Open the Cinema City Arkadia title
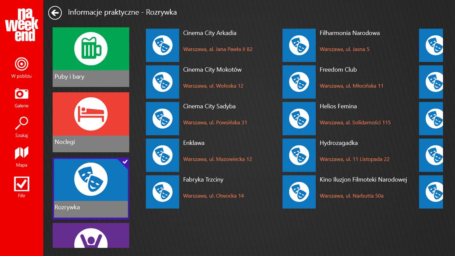The image size is (455, 256). click(210, 33)
